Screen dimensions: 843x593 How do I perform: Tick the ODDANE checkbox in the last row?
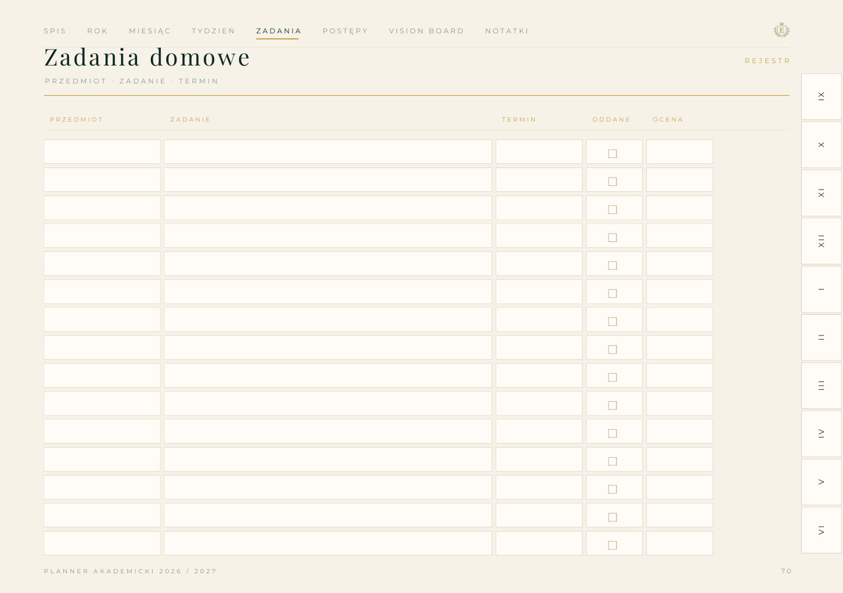coord(612,545)
